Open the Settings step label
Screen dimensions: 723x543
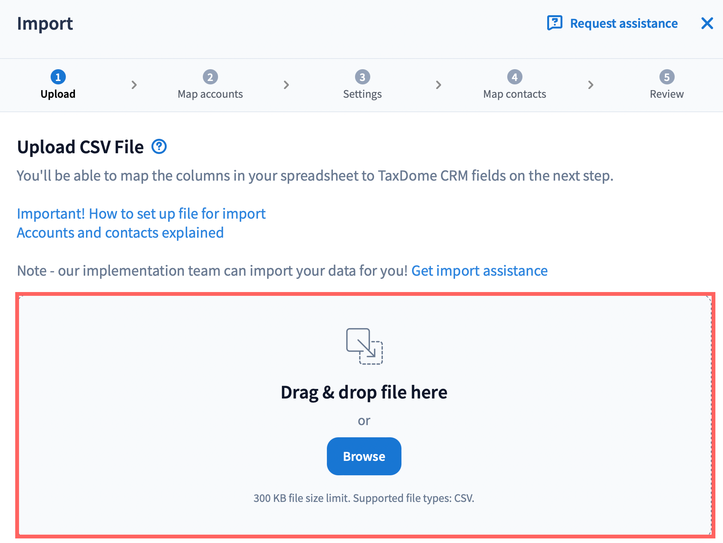click(362, 94)
